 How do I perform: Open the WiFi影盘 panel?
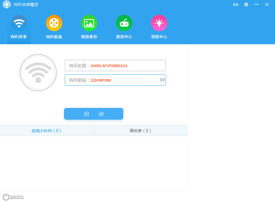54,27
